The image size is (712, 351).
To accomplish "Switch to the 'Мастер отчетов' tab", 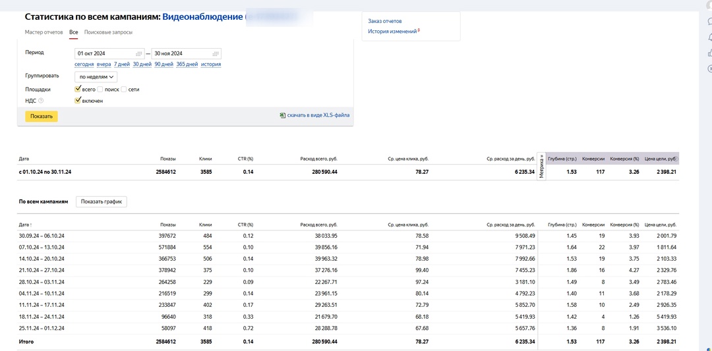I will pyautogui.click(x=44, y=32).
